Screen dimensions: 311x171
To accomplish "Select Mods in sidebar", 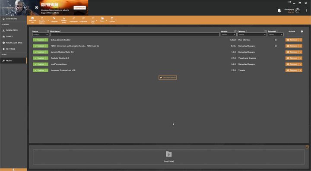I will 13,61.
